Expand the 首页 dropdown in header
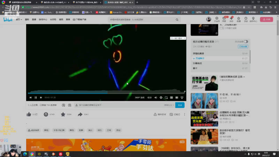The height and width of the screenshot is (157, 279). [x=19, y=20]
